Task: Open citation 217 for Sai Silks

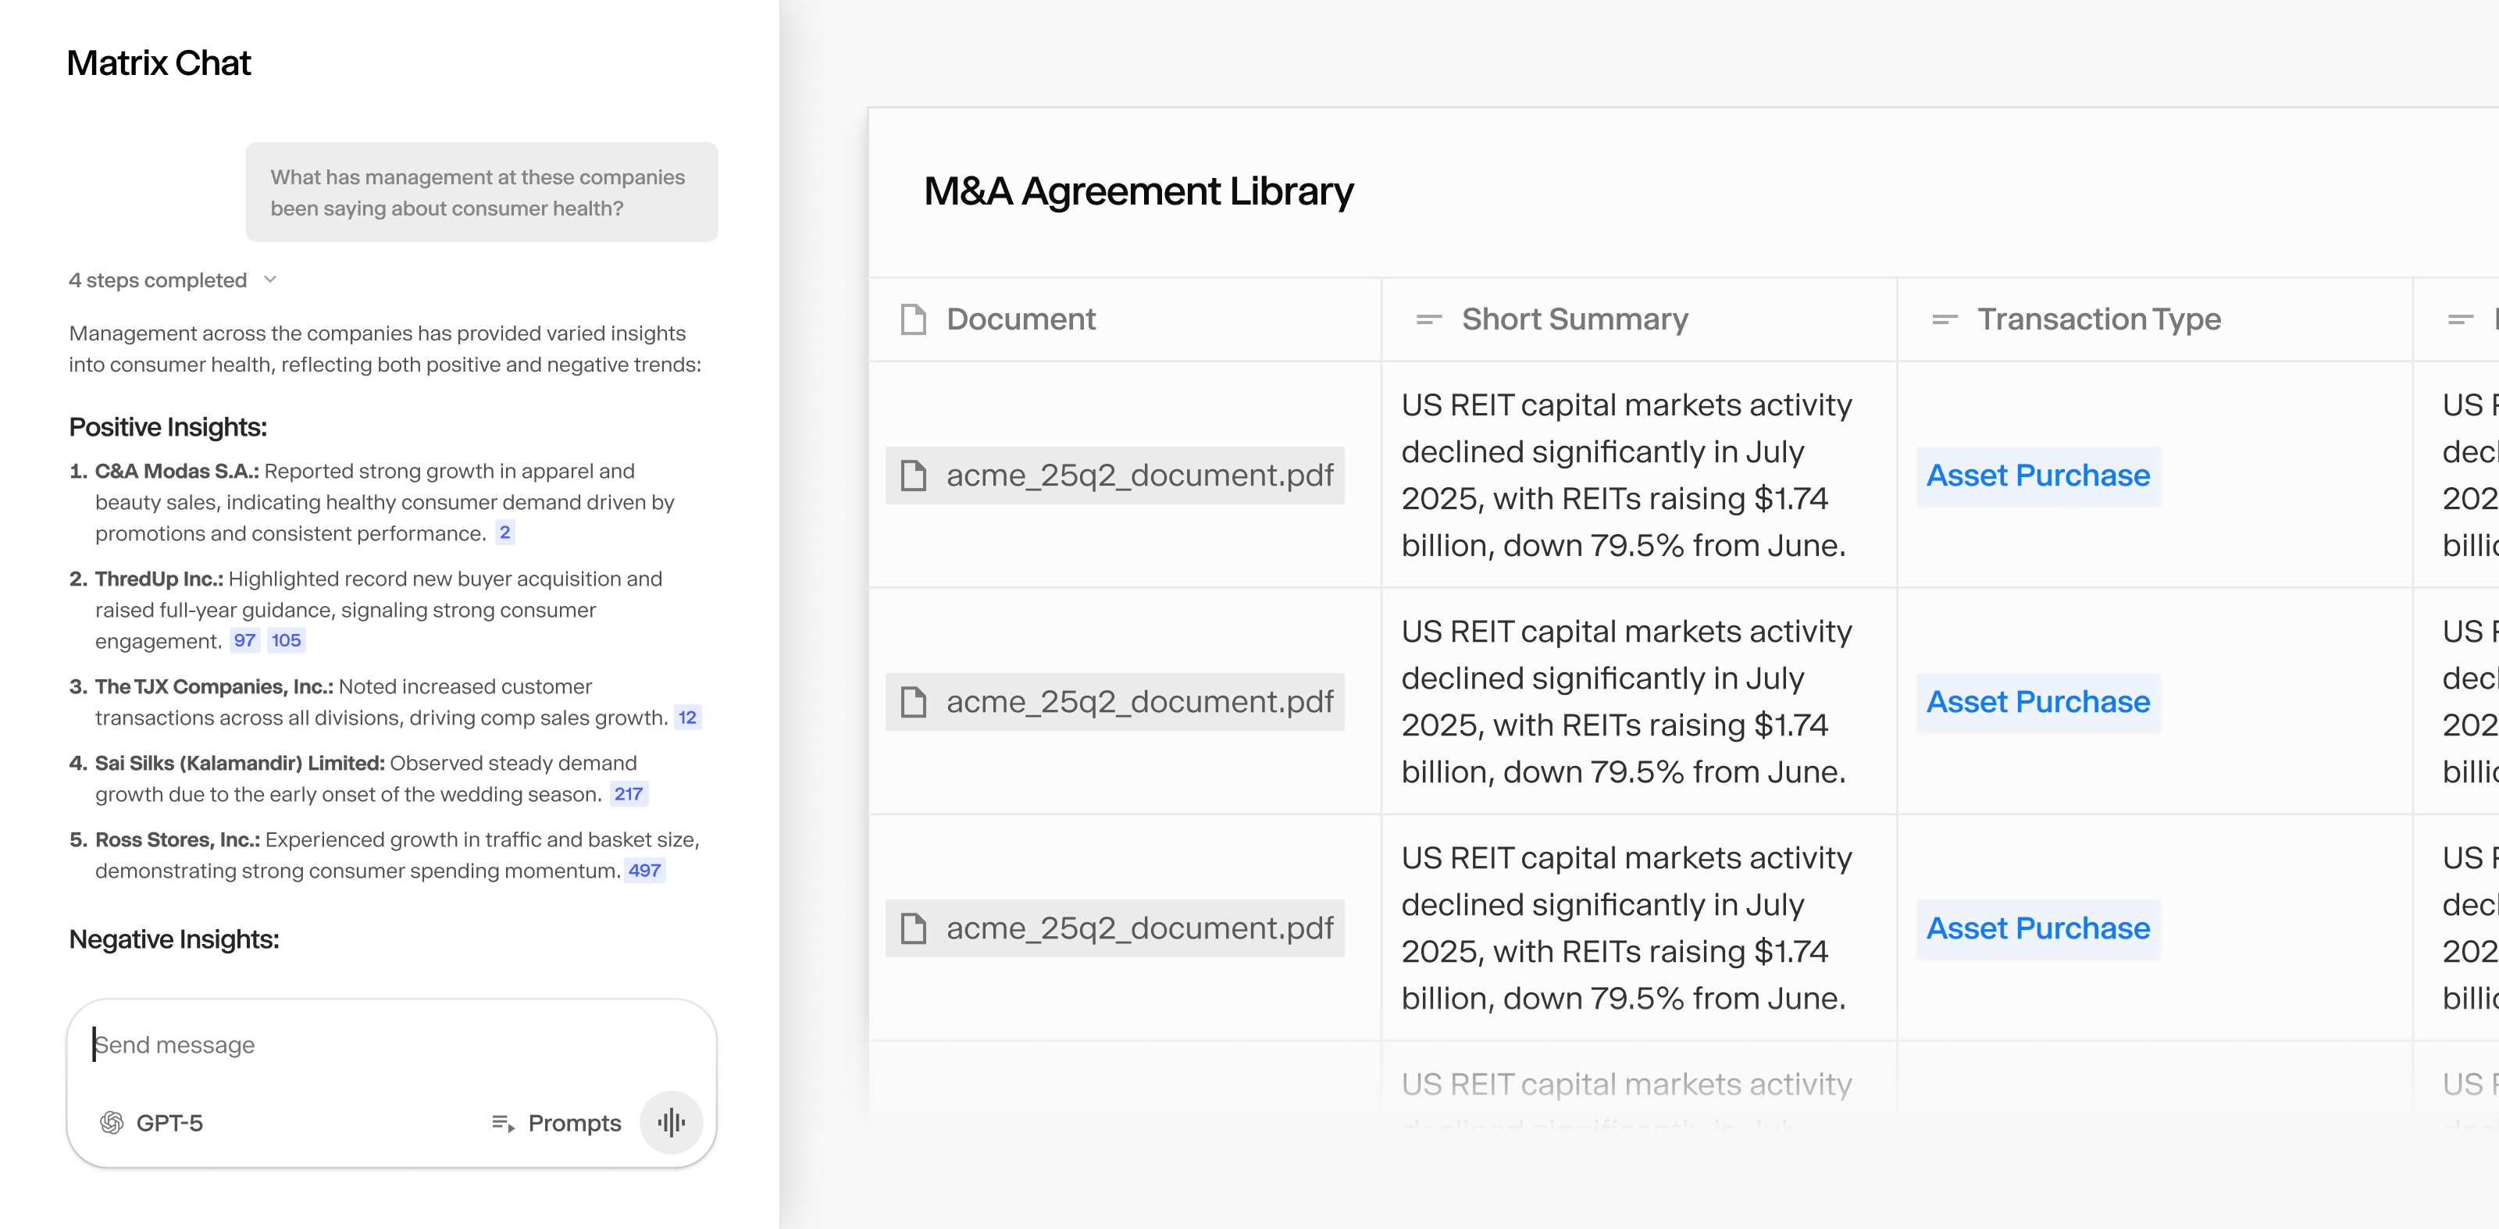Action: [x=629, y=793]
